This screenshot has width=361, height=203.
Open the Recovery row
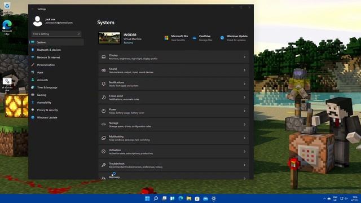pos(174,176)
